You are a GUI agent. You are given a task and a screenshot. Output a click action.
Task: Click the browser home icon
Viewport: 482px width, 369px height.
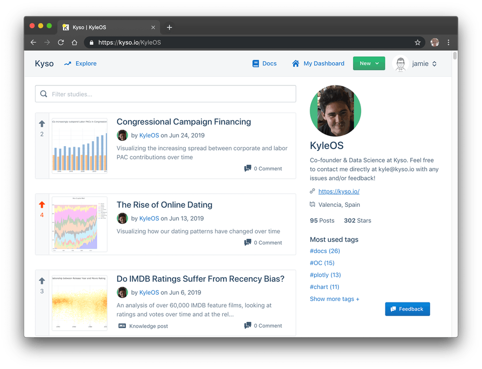[74, 42]
